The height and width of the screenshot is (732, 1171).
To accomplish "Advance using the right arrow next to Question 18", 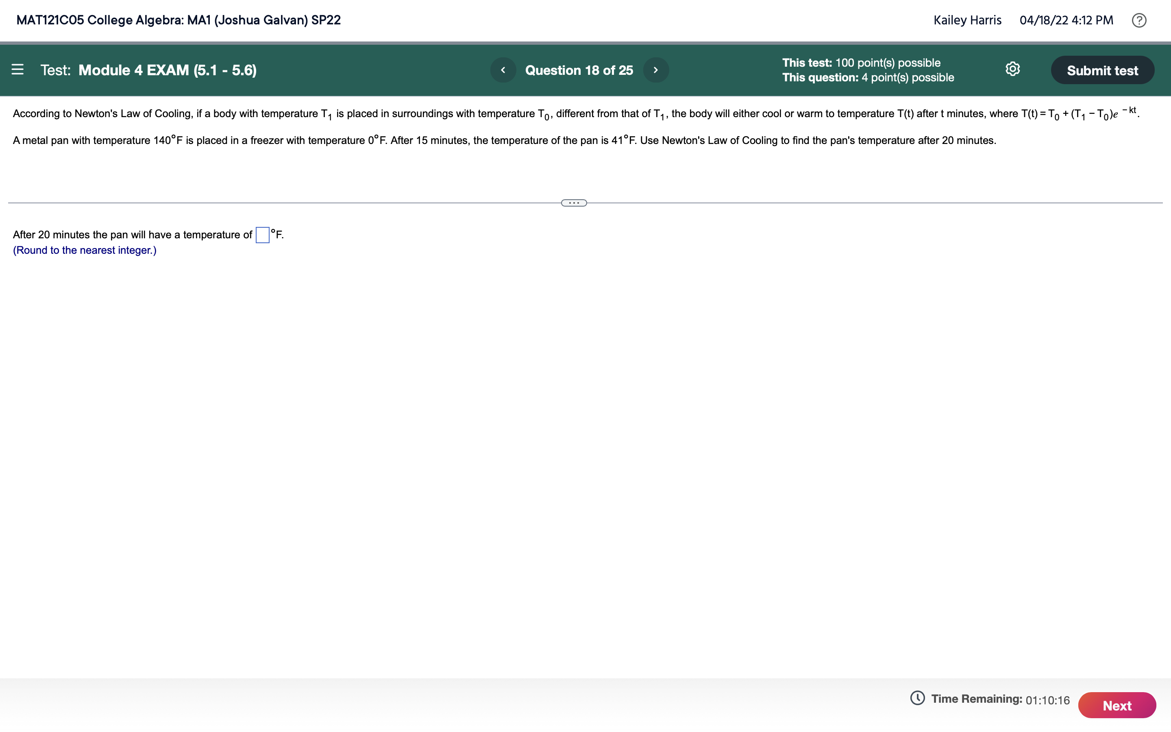I will click(656, 70).
